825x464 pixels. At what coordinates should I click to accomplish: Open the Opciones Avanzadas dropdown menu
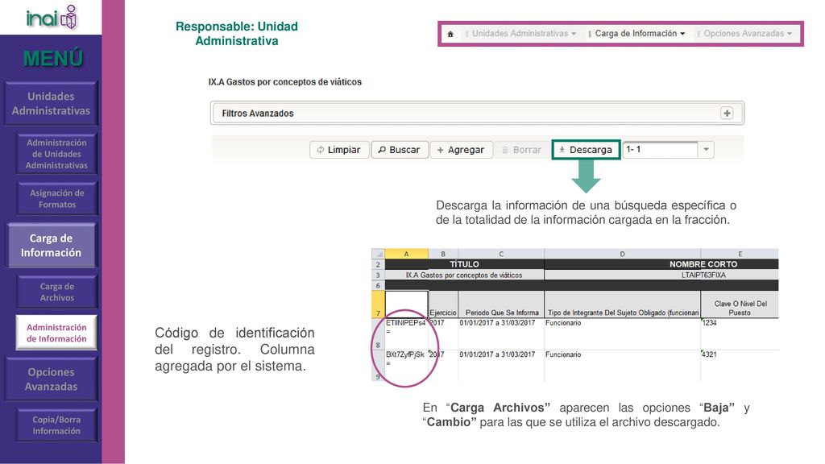pyautogui.click(x=745, y=34)
